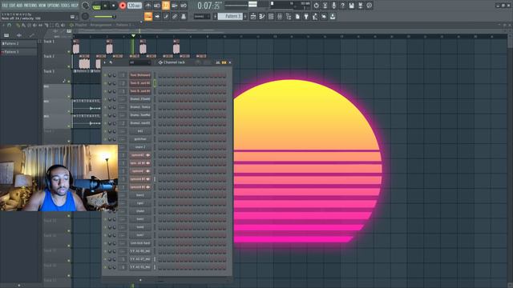The height and width of the screenshot is (288, 513).
Task: Adjust the green main pitch slider
Action: [104, 17]
